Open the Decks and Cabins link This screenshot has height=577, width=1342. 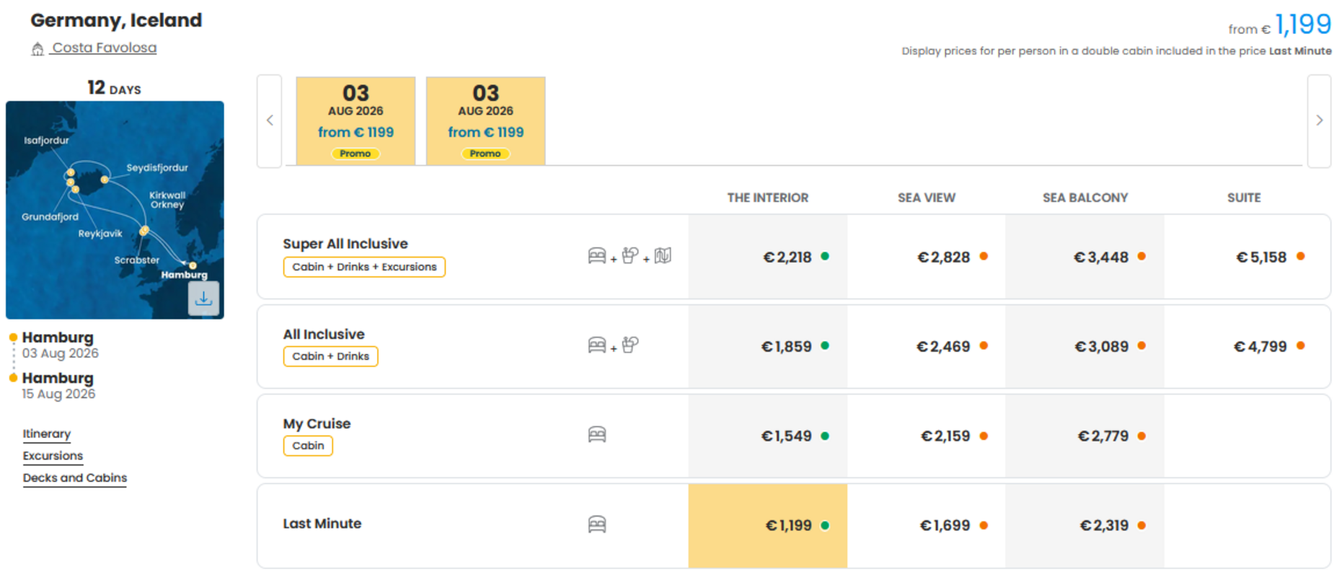(74, 477)
